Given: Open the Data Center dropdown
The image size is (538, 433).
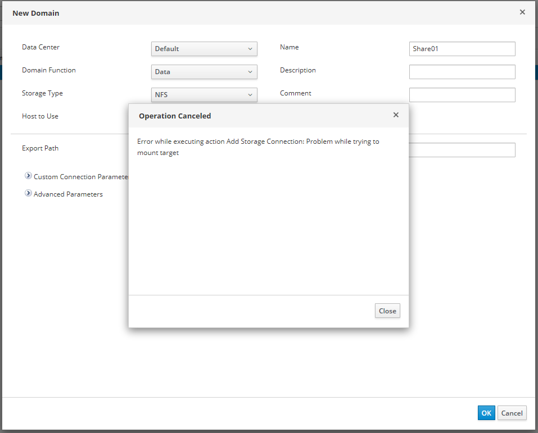Looking at the screenshot, I should (204, 49).
